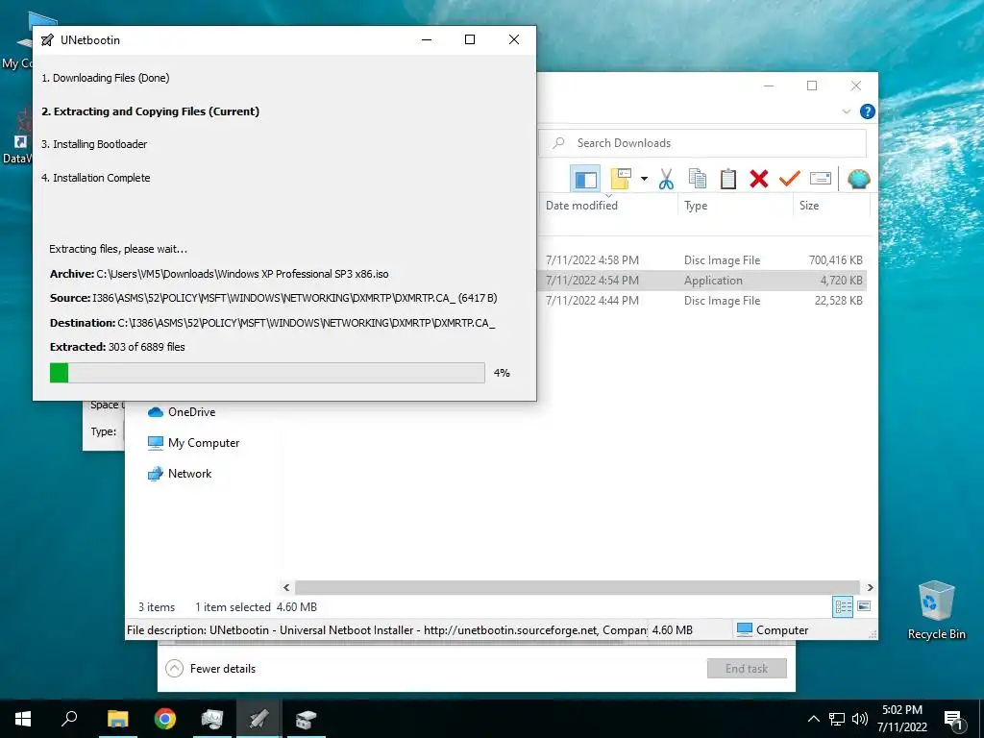Open OneDrive in the navigation pane

(x=182, y=412)
